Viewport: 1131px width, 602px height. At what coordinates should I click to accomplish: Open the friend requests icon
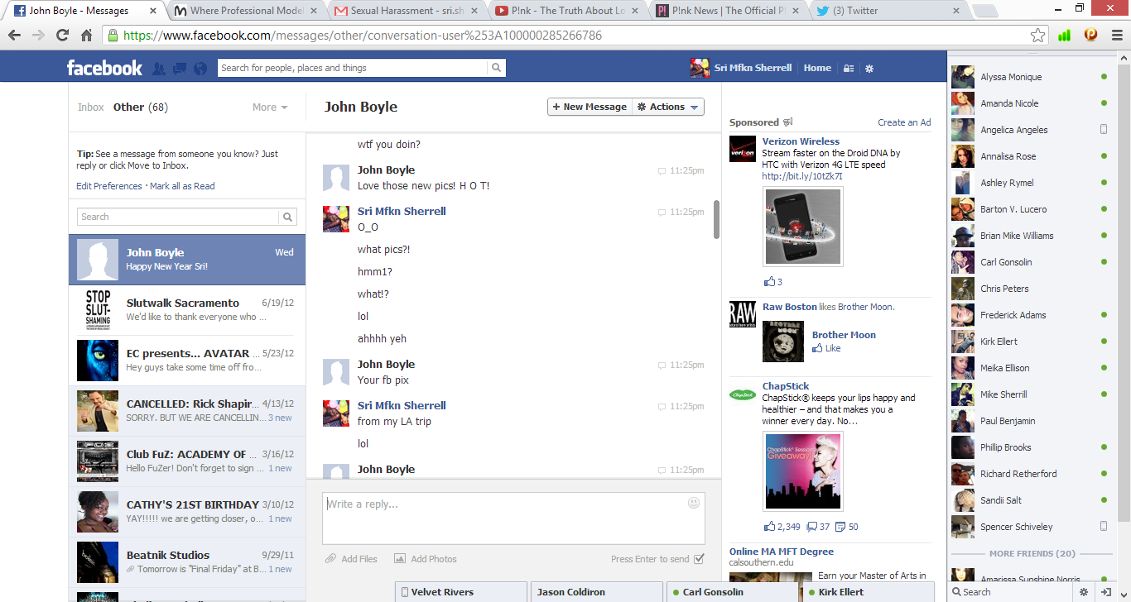[x=159, y=69]
